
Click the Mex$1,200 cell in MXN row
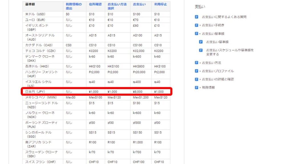click(141, 97)
